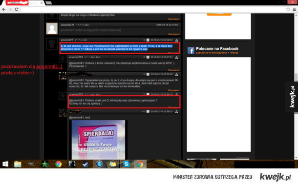Click the scrollbar down arrow

pos(296,158)
